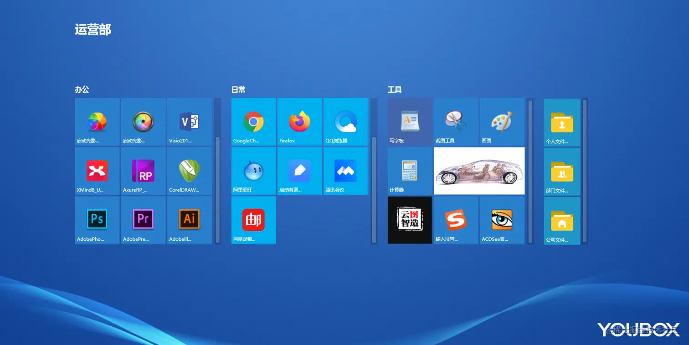Open the 个人文件 folder tile
This screenshot has width=689, height=345.
coord(562,122)
